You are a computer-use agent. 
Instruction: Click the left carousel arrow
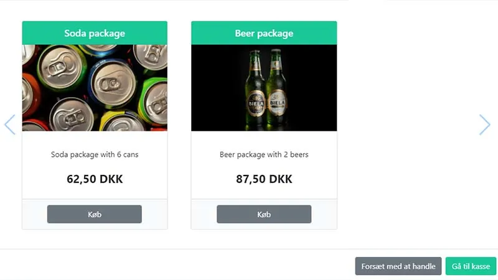pyautogui.click(x=10, y=124)
